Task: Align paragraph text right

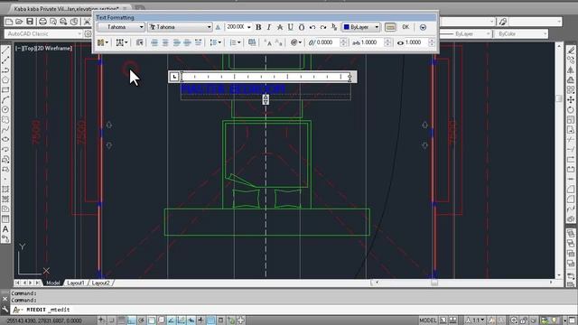Action: tap(177, 42)
